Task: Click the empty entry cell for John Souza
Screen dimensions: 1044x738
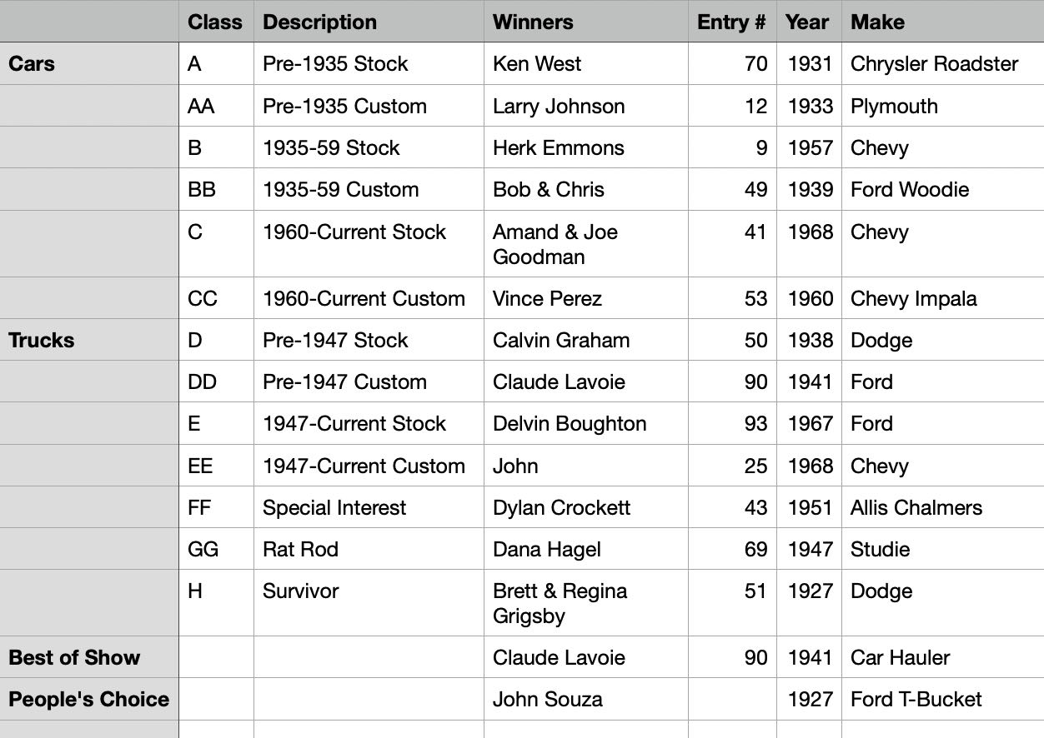Action: click(x=732, y=699)
